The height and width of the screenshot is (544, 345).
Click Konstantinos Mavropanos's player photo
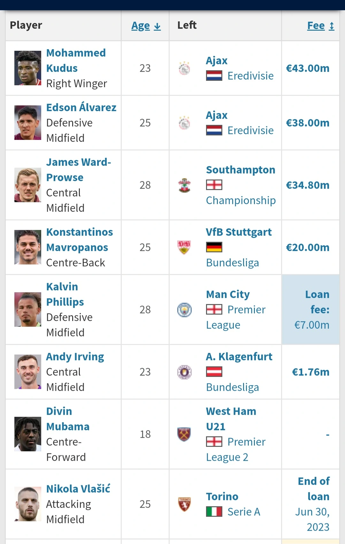(28, 247)
